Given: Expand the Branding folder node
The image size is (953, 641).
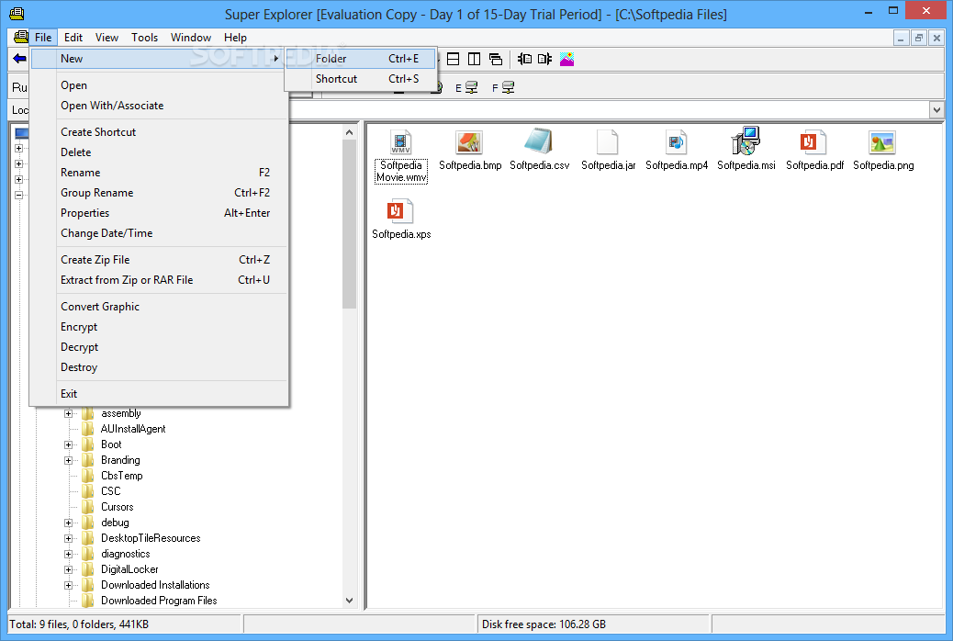Looking at the screenshot, I should point(68,460).
